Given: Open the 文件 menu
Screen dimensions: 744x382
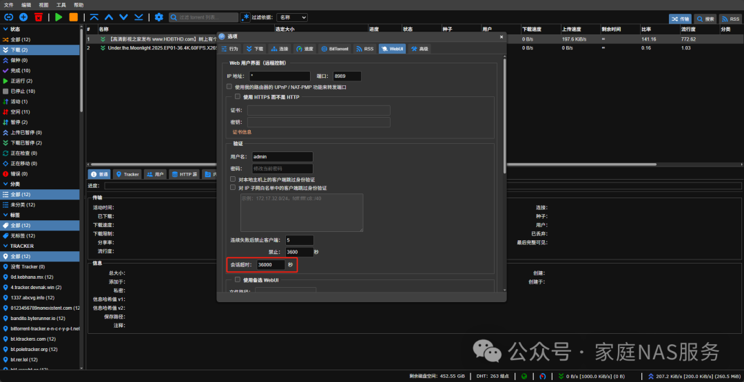Looking at the screenshot, I should 8,5.
